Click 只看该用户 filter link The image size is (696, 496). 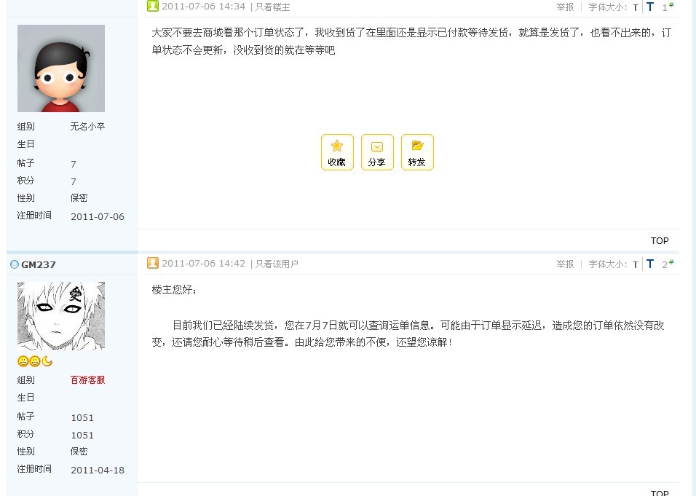click(x=277, y=264)
